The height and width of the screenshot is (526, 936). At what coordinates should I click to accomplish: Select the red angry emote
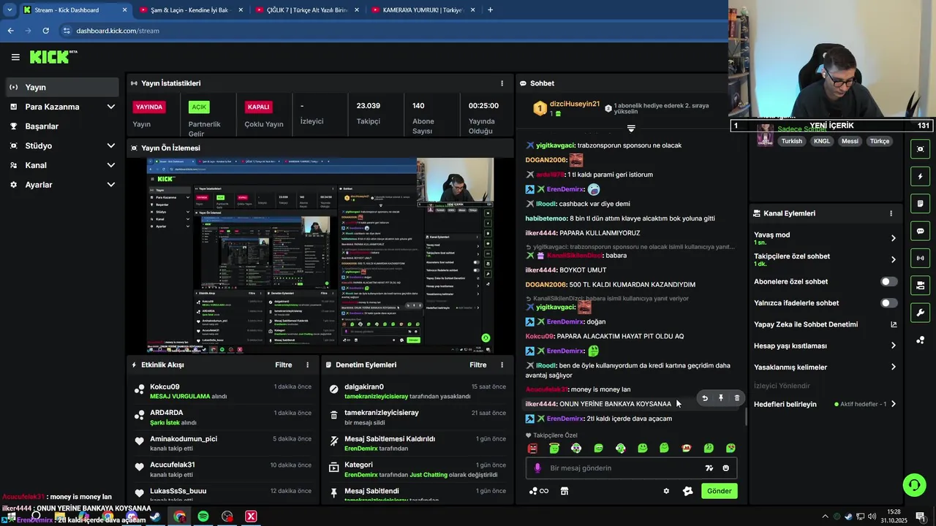tap(532, 449)
